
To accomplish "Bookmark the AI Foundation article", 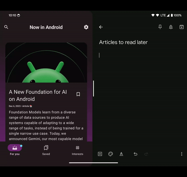I will [x=78, y=94].
